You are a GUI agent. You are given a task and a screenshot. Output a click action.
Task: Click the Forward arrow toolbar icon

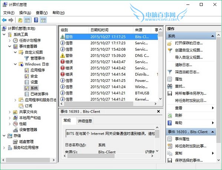pyautogui.click(x=11, y=20)
